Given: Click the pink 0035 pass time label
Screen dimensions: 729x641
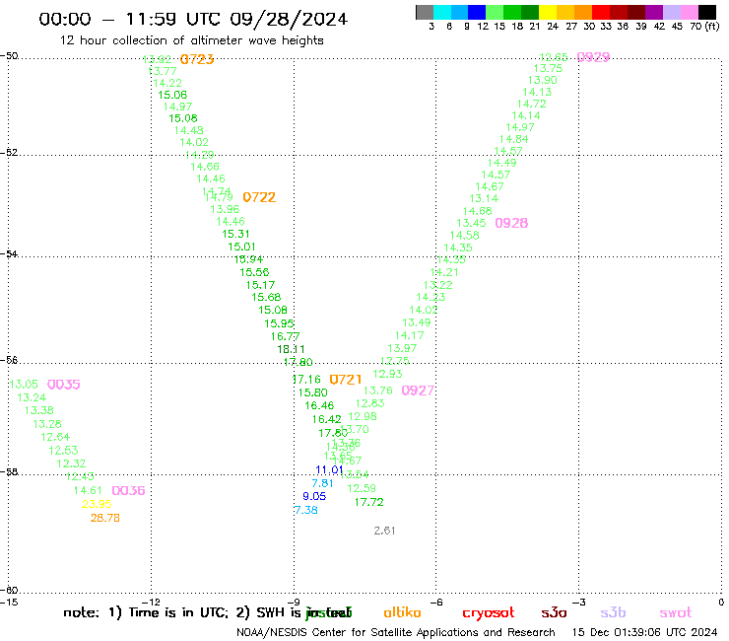Looking at the screenshot, I should click(64, 385).
